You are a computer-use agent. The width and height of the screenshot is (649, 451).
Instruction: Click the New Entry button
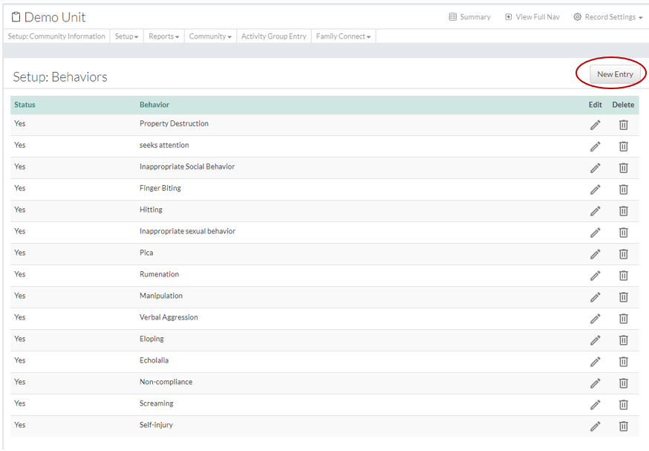(615, 74)
